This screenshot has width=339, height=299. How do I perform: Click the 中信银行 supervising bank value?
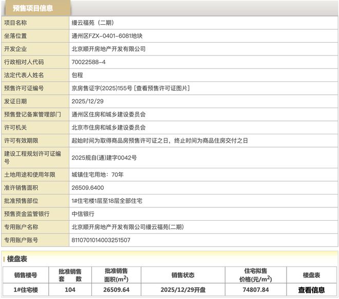[x=83, y=214]
